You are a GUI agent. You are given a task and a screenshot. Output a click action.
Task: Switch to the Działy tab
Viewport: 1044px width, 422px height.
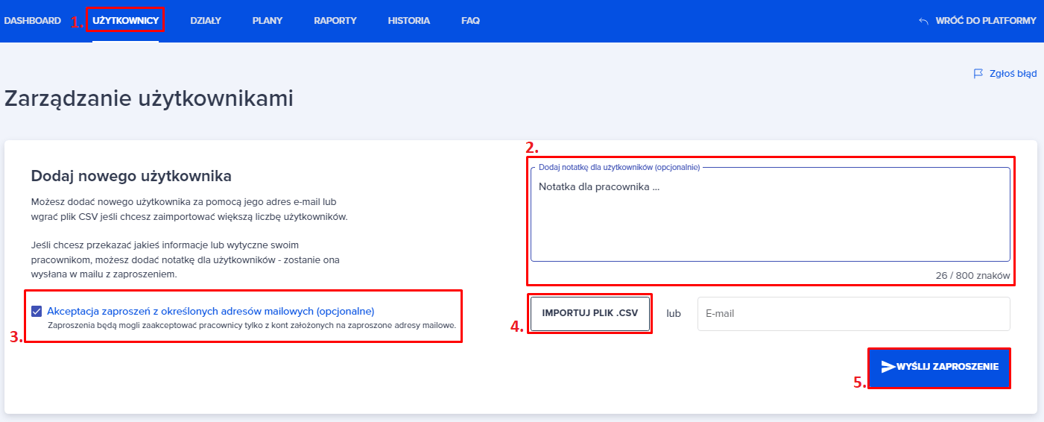(x=206, y=21)
